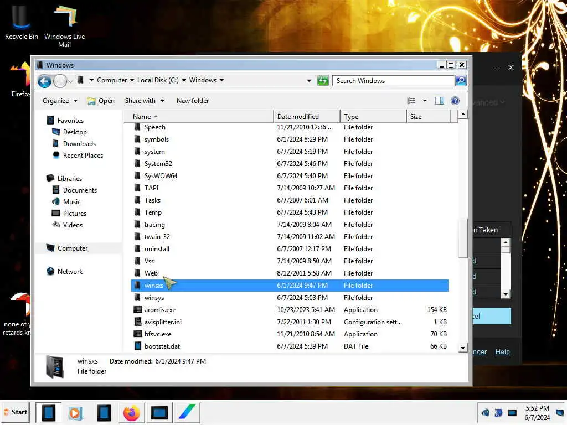Viewport: 567px width, 425px height.
Task: Select the Temp folder icon
Action: click(x=137, y=212)
